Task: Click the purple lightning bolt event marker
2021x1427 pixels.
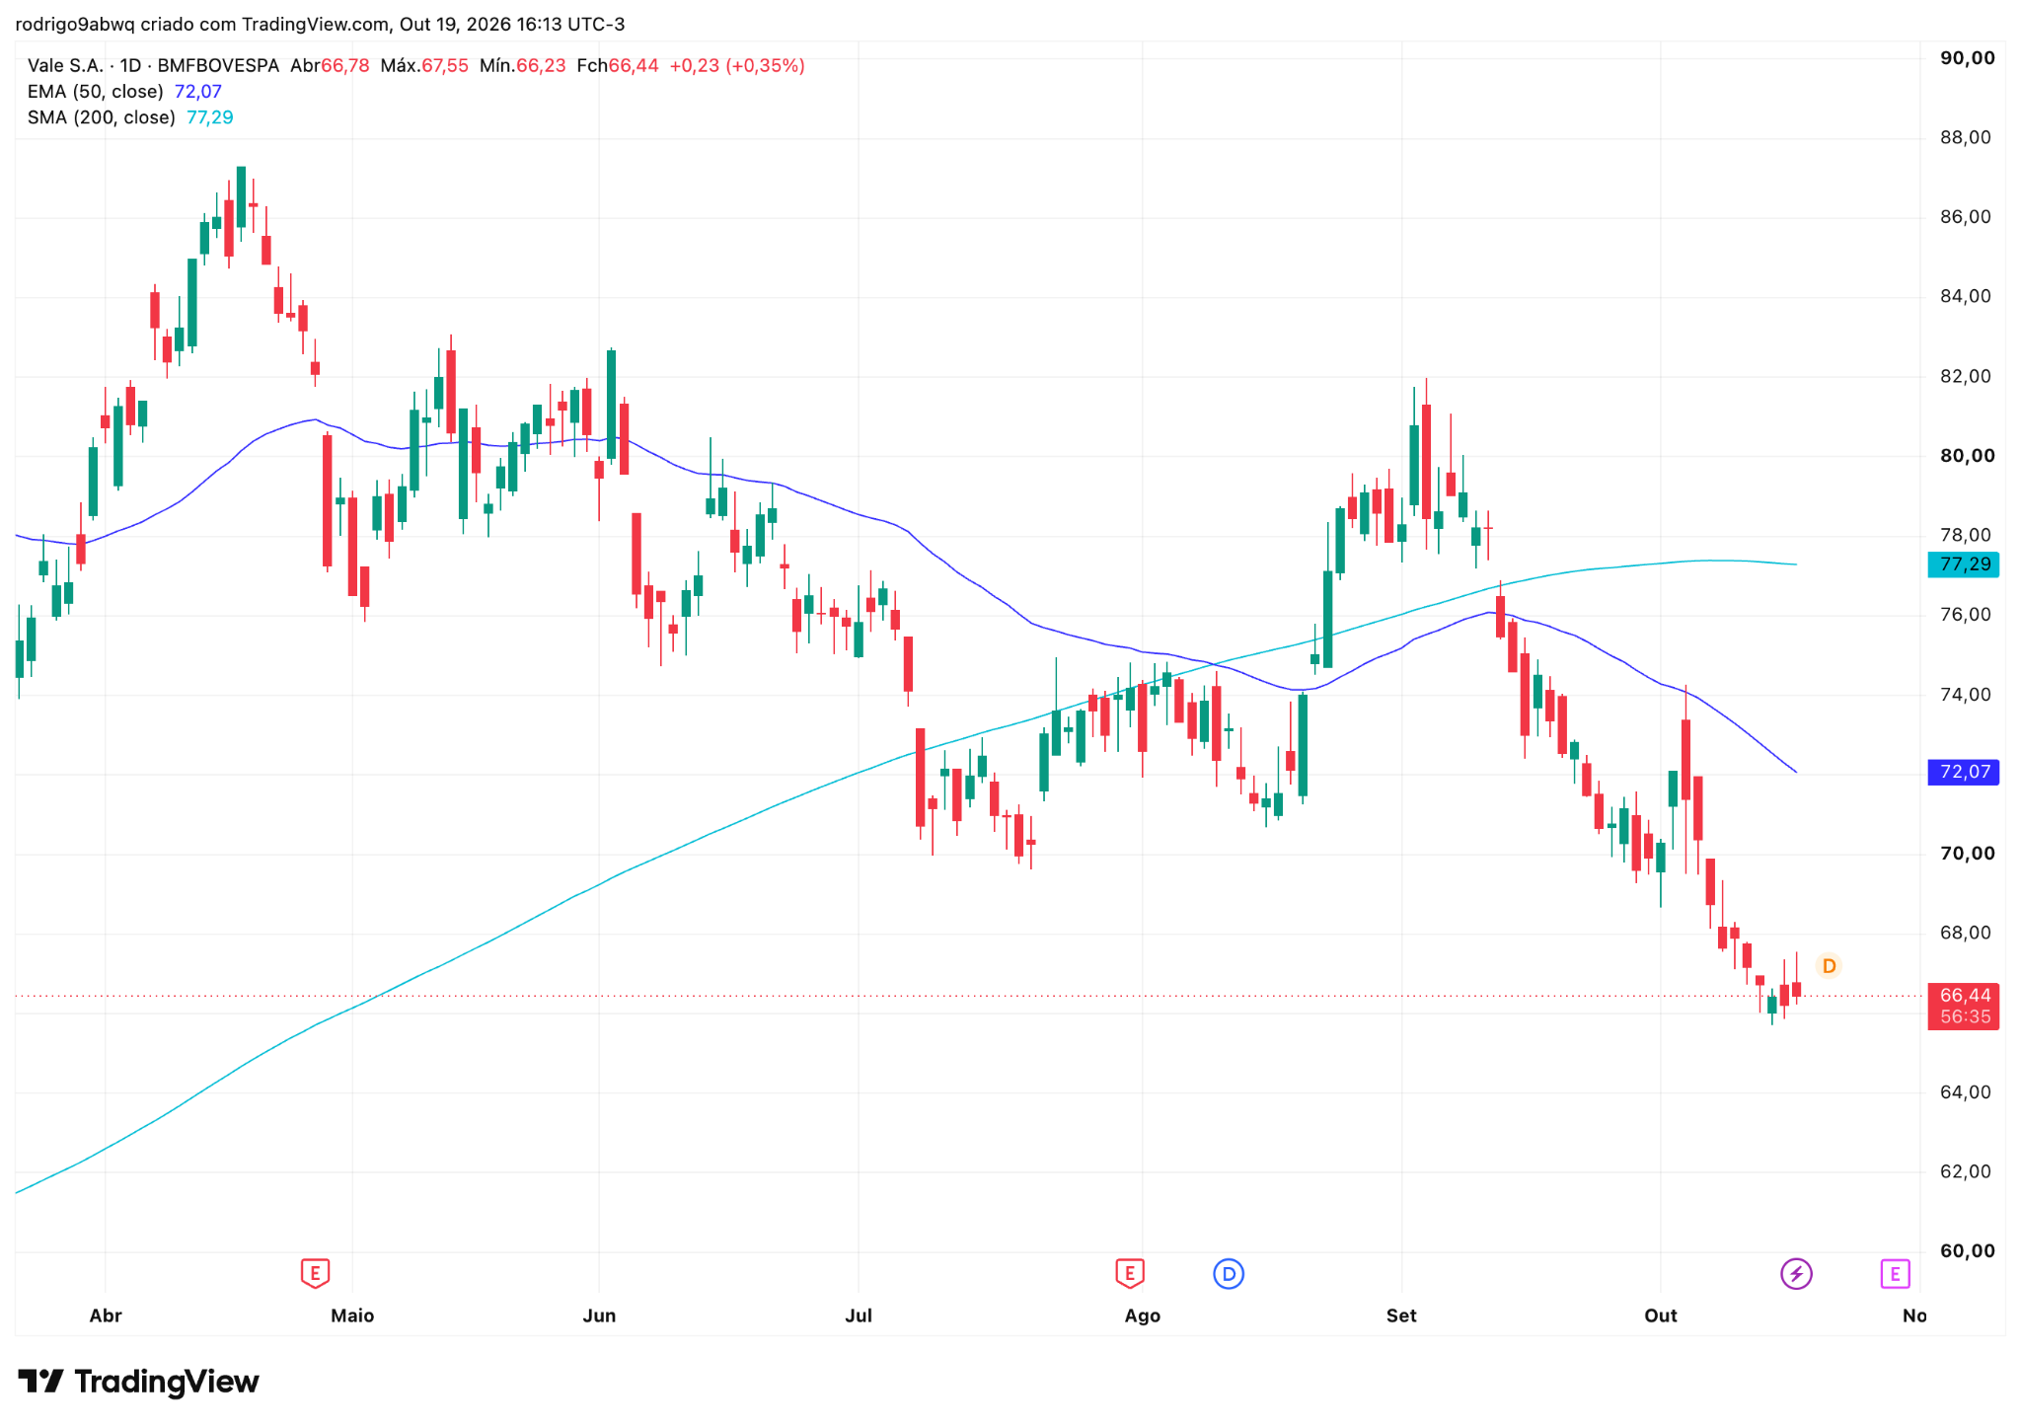Action: pos(1796,1274)
